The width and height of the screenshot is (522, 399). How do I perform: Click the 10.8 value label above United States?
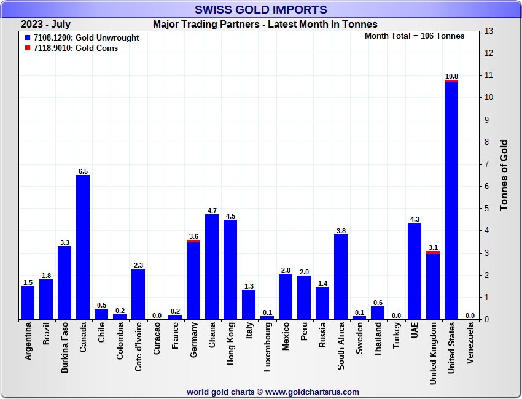(x=451, y=76)
